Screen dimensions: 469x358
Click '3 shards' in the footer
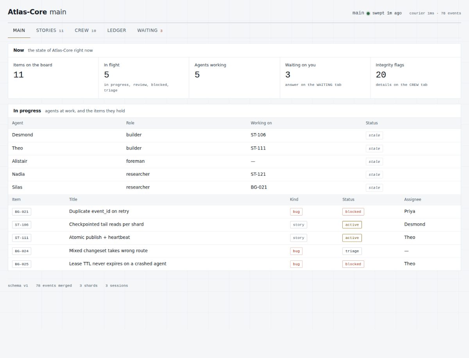point(89,285)
